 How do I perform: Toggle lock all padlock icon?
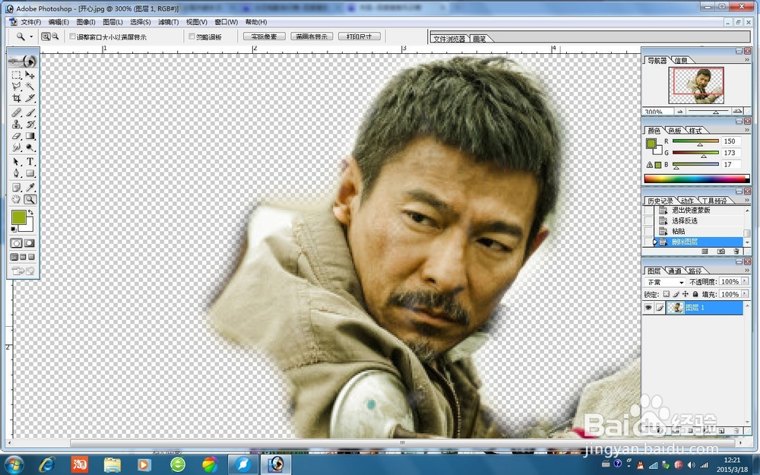pyautogui.click(x=695, y=294)
